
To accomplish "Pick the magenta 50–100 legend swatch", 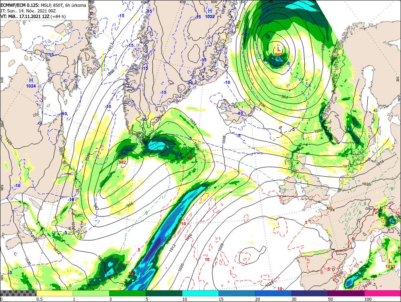I will coord(346,293).
